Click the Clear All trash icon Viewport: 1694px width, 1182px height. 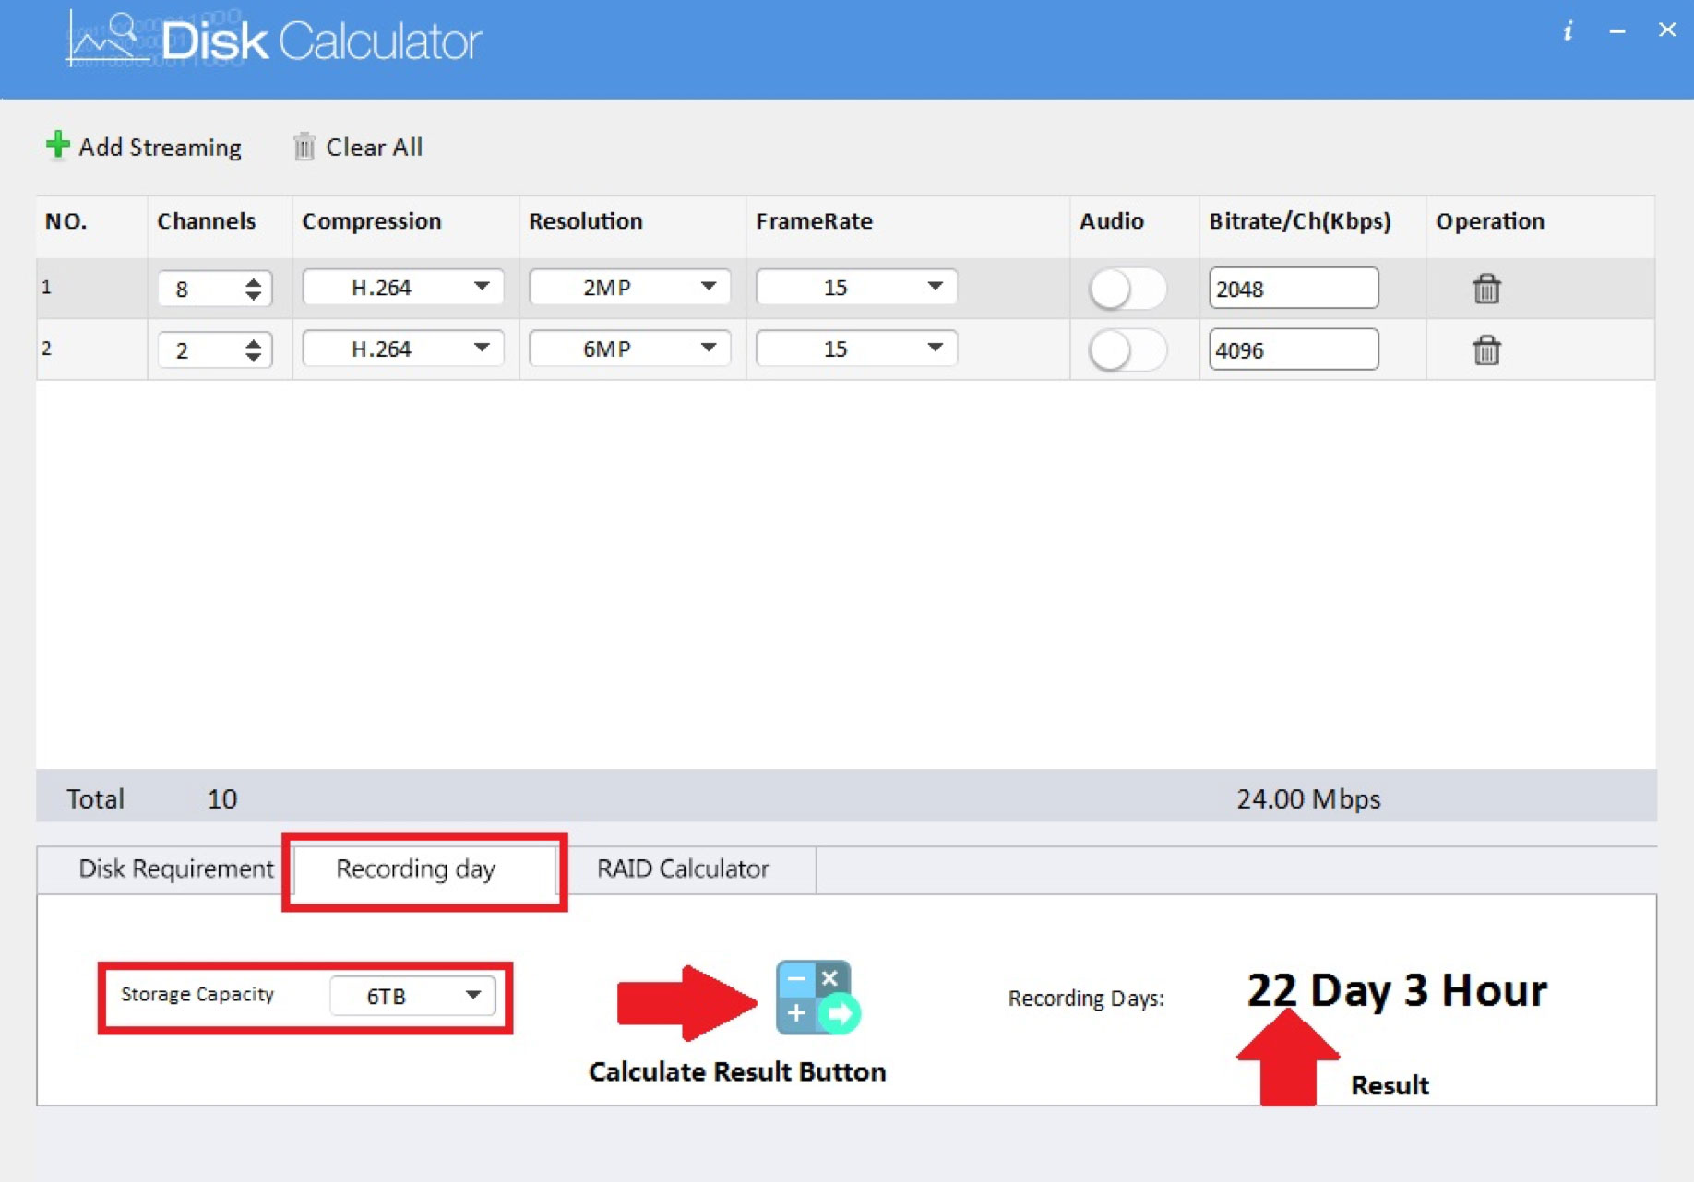(304, 147)
